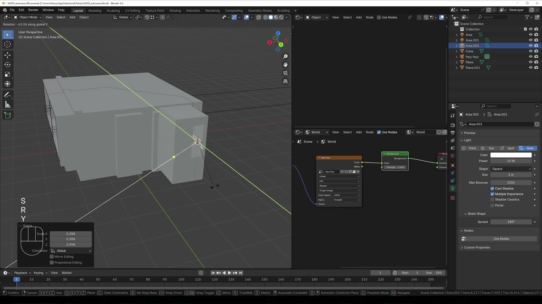
Task: Switch to the Shading workspace tab
Action: click(175, 10)
